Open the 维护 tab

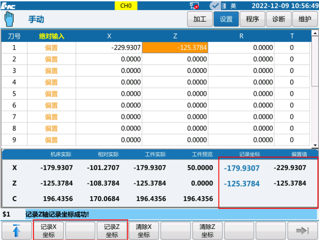pyautogui.click(x=305, y=19)
